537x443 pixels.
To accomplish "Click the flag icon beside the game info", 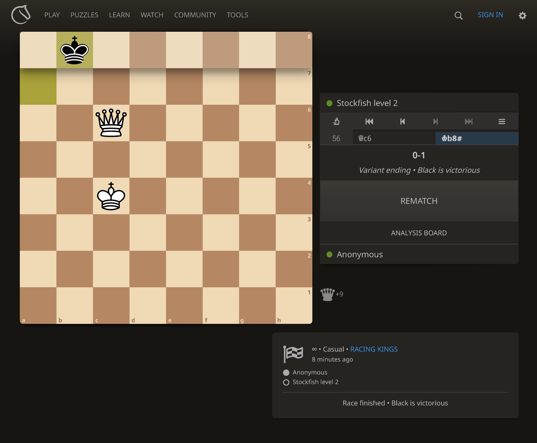I will point(293,354).
